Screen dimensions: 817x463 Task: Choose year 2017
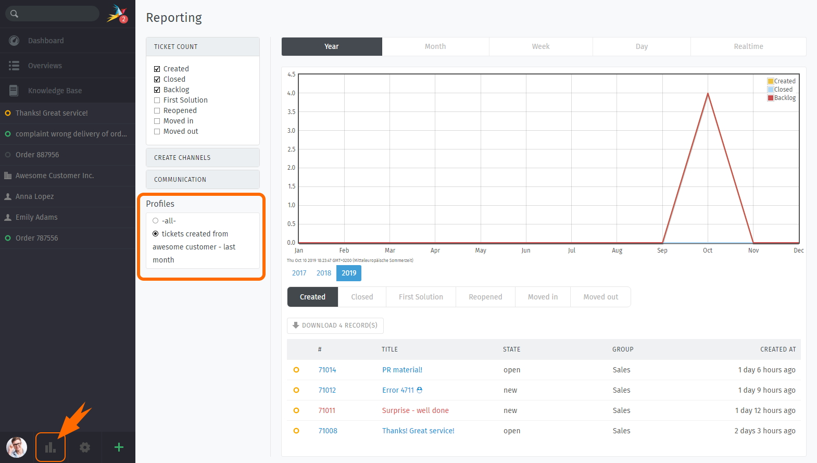(299, 273)
